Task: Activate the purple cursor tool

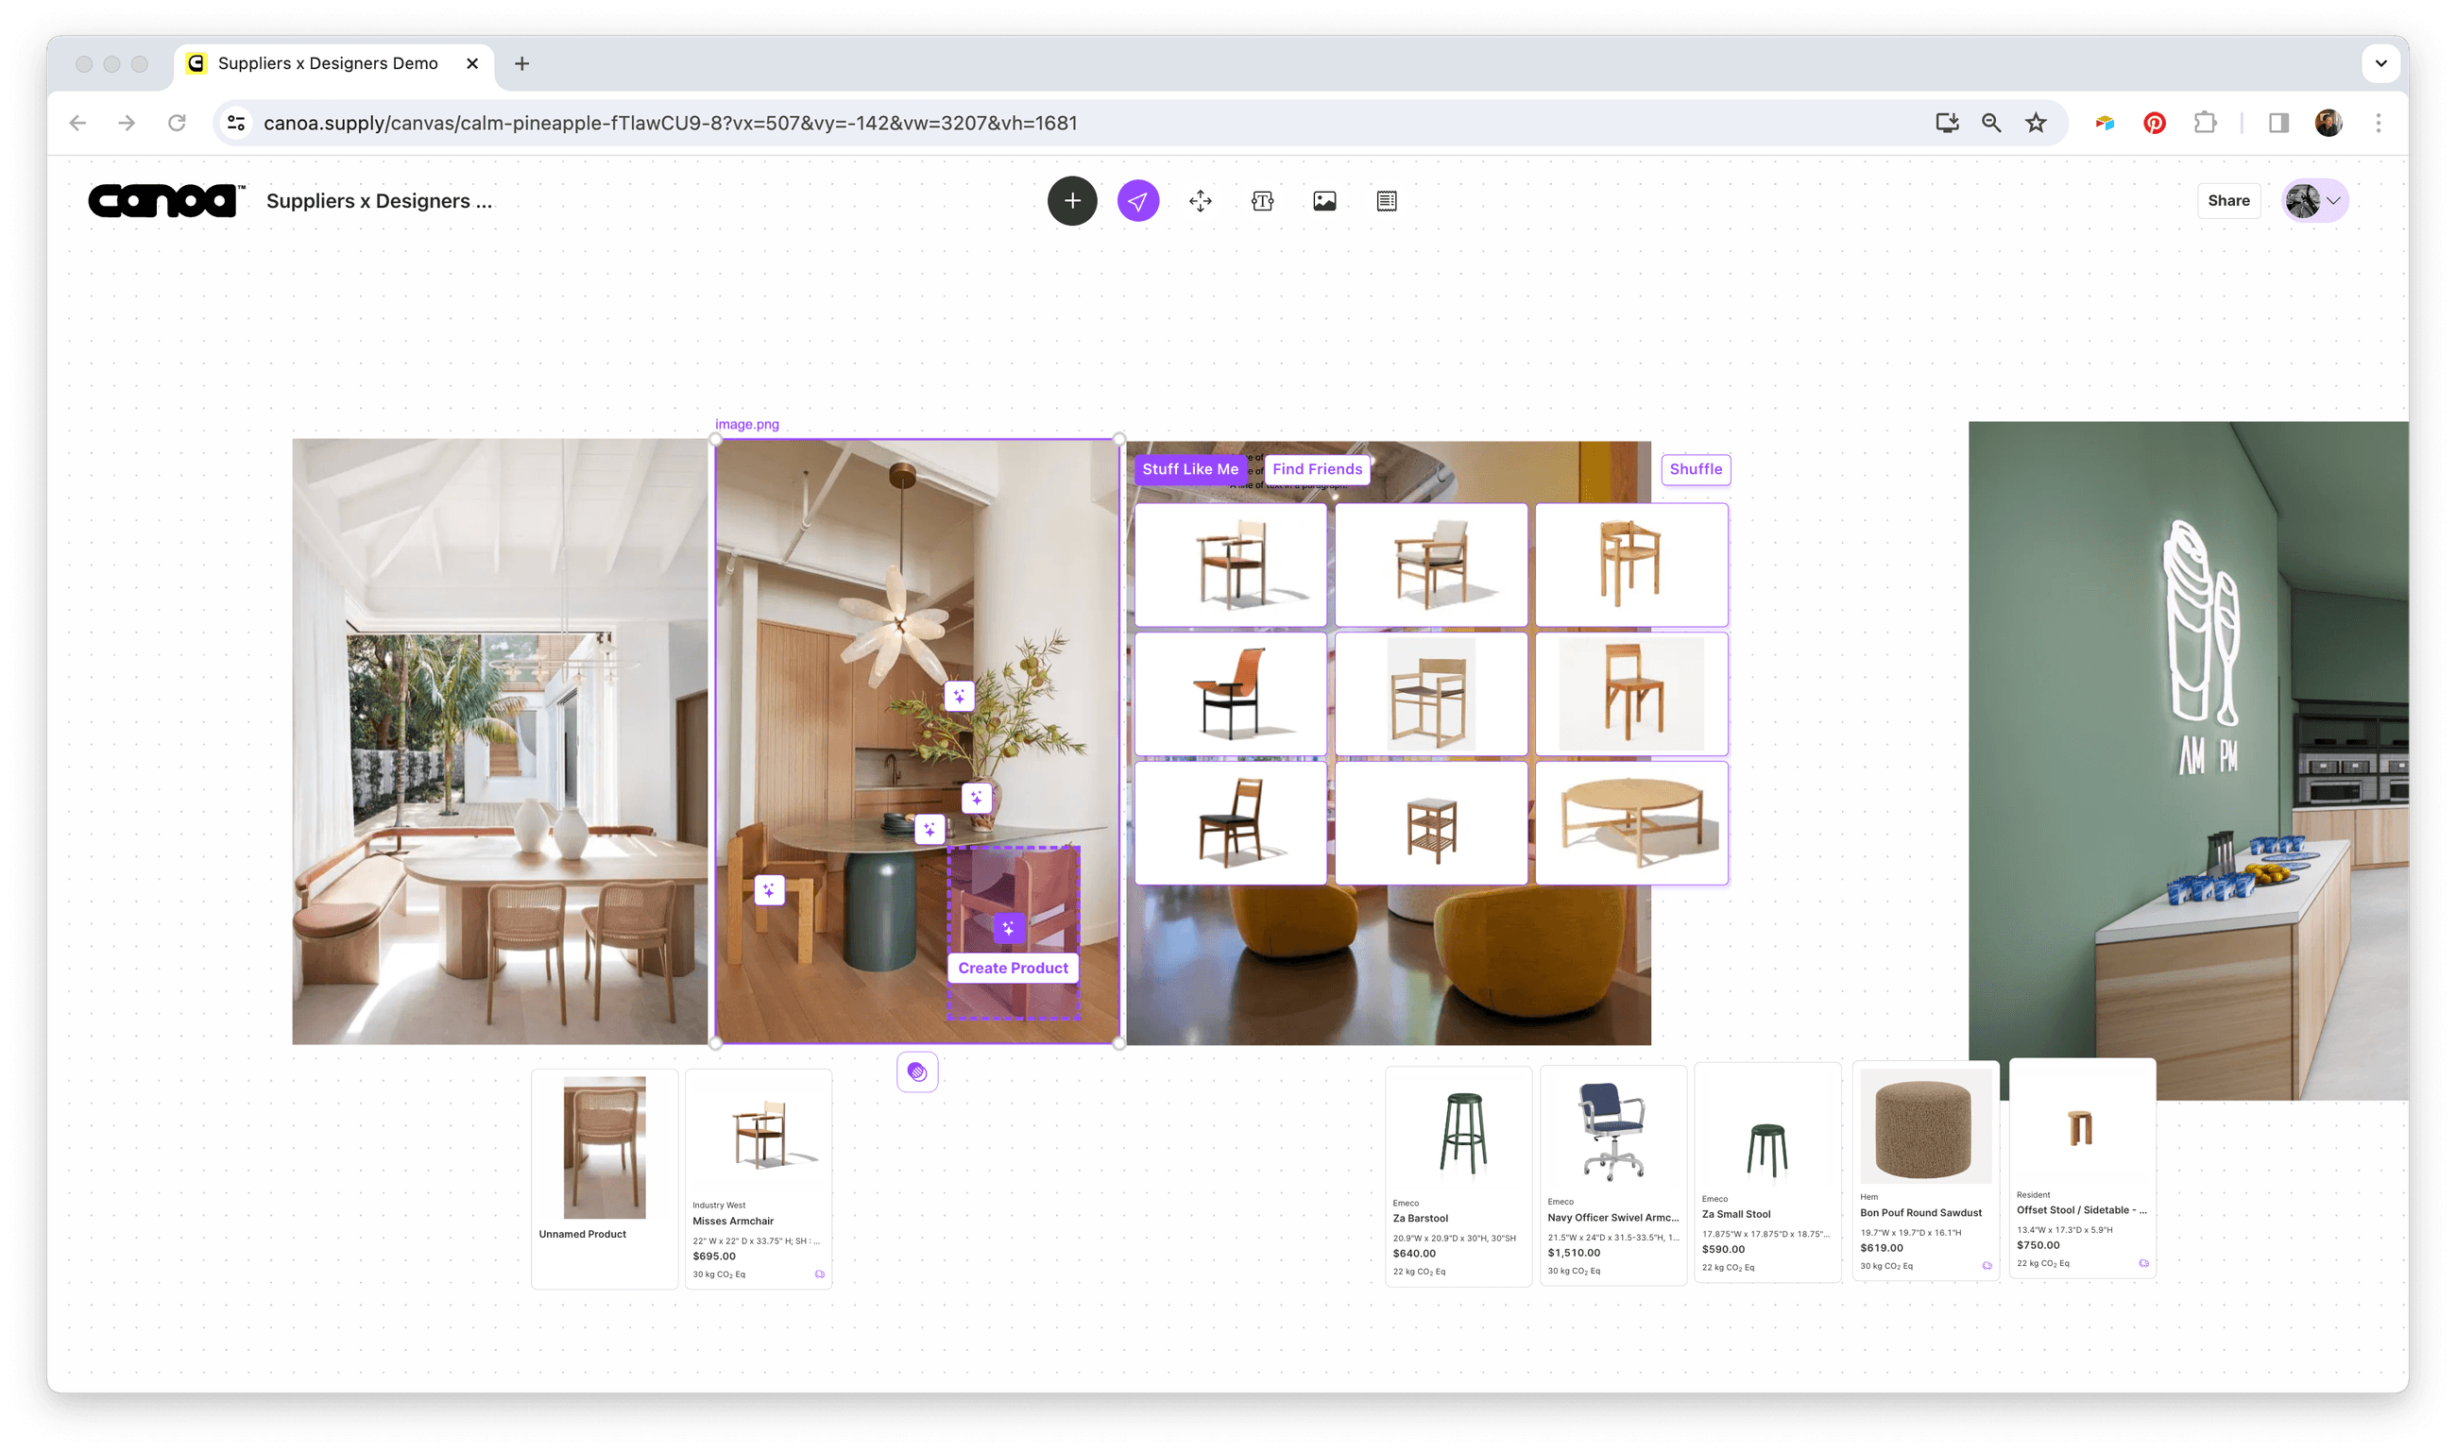Action: pos(1137,200)
